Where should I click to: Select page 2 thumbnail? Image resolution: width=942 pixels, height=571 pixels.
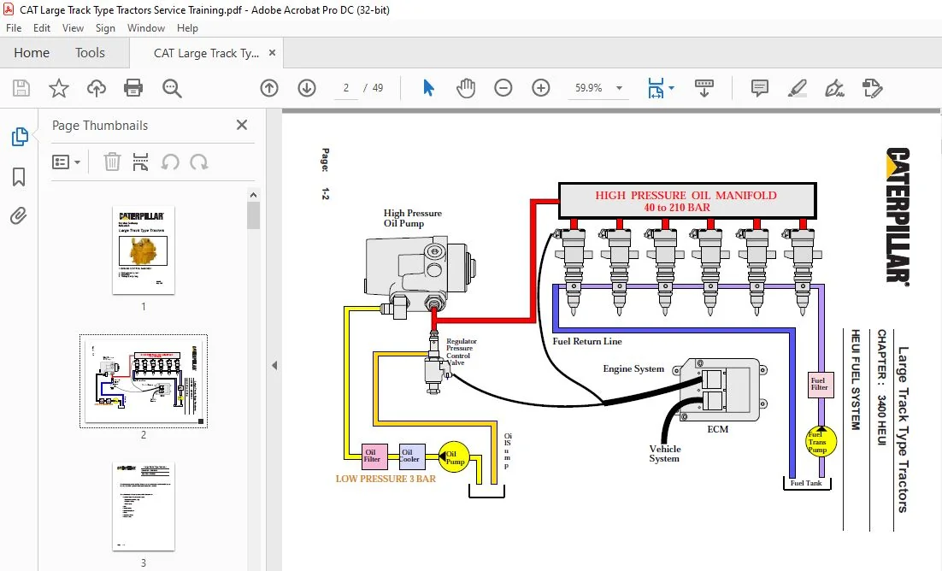(144, 381)
